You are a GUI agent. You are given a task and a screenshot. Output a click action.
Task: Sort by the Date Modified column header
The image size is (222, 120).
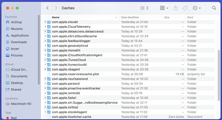pos(130,17)
